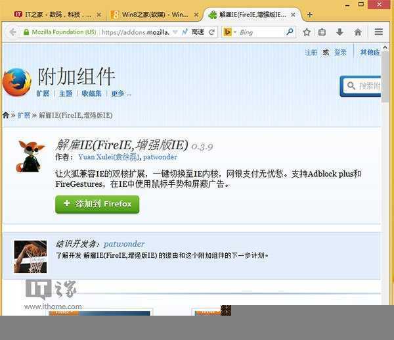Close the IT之家 tab

point(98,15)
